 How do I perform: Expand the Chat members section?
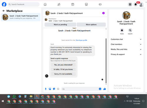[126, 44]
